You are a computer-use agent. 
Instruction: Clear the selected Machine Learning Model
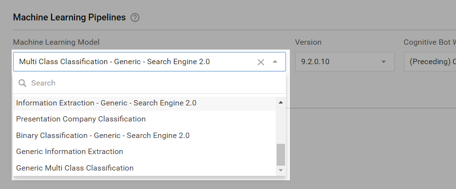(x=261, y=62)
